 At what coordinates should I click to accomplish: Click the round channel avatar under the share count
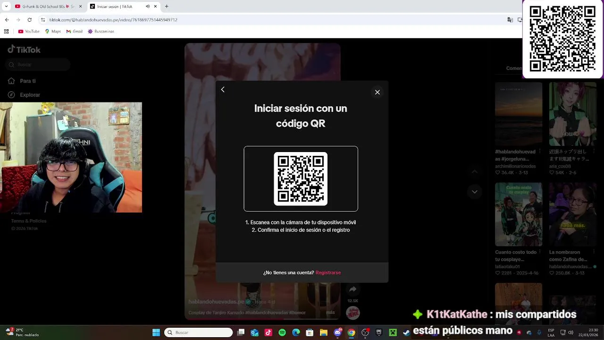point(353,312)
